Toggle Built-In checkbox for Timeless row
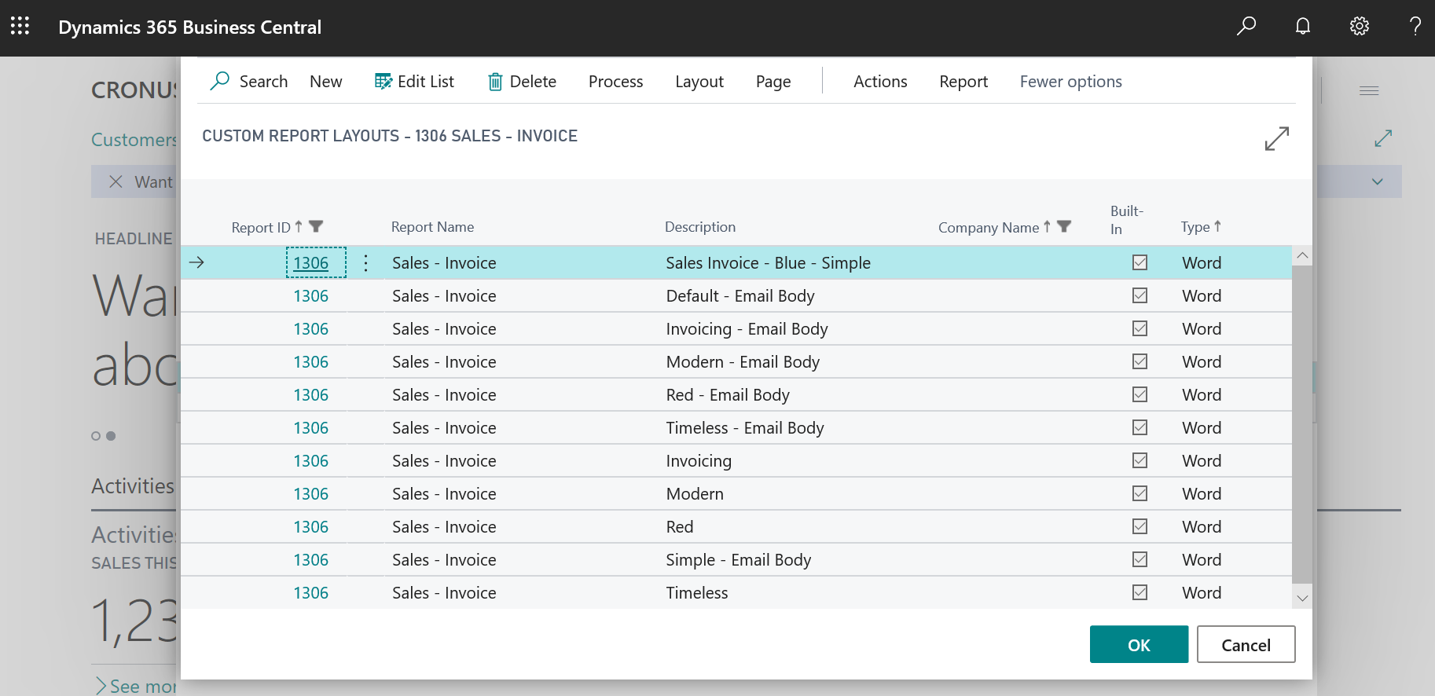 coord(1140,592)
